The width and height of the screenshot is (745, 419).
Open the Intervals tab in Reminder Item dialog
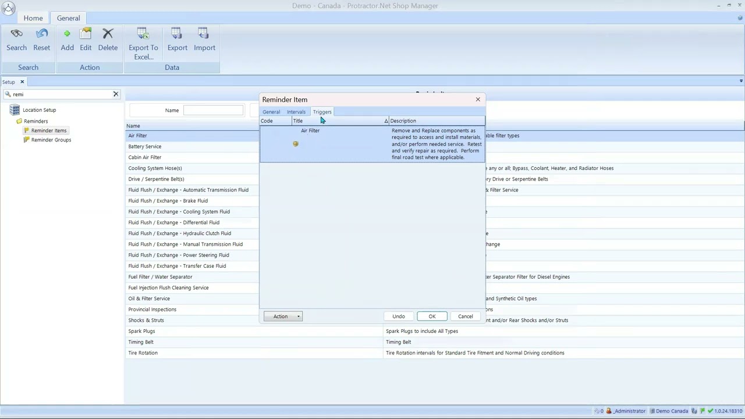point(296,112)
